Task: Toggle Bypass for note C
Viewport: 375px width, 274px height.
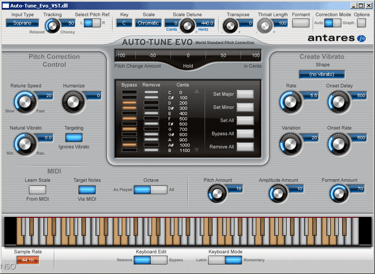Action: (129, 92)
